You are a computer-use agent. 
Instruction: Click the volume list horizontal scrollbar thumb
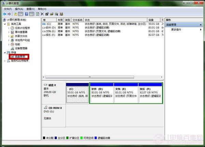(90, 77)
